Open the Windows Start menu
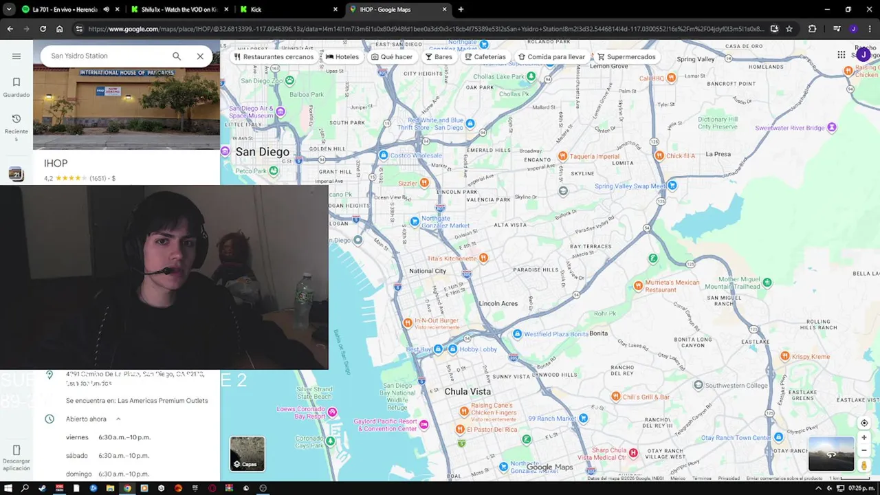Image resolution: width=880 pixels, height=495 pixels. (8, 488)
